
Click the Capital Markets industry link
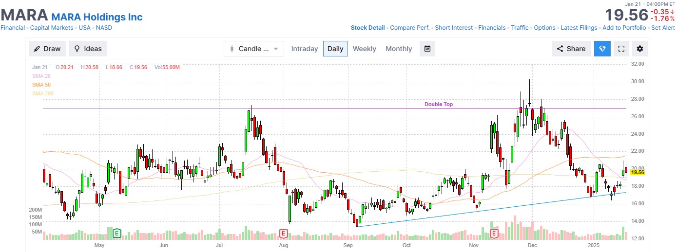[x=52, y=28]
